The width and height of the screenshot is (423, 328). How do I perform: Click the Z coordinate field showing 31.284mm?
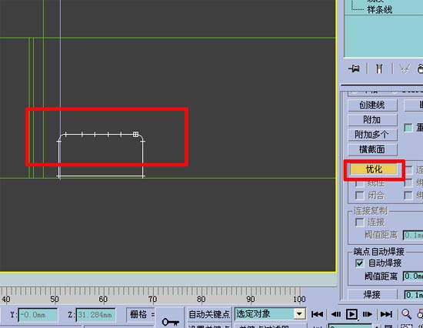tap(96, 315)
